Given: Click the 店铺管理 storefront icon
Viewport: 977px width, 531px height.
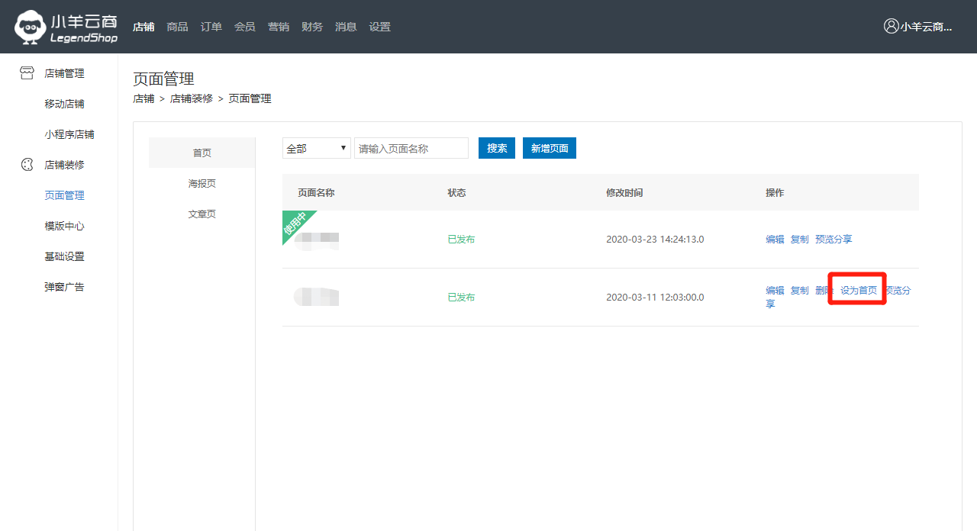Looking at the screenshot, I should click(27, 73).
